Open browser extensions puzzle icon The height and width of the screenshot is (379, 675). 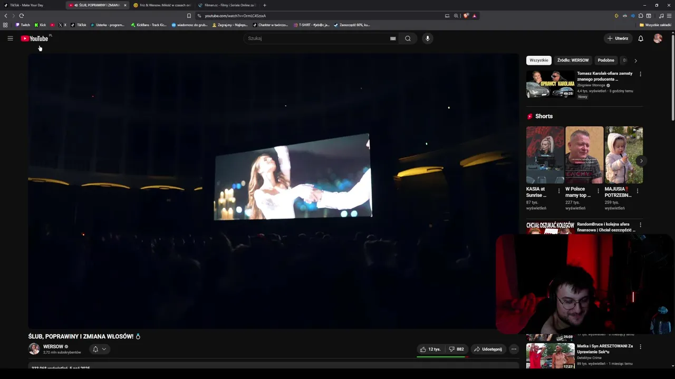(641, 16)
